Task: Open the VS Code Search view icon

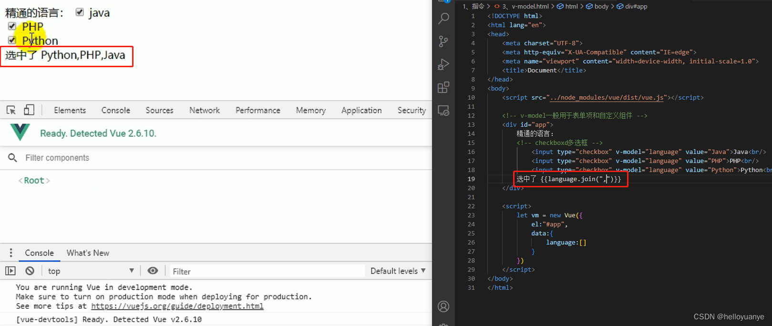Action: tap(443, 19)
